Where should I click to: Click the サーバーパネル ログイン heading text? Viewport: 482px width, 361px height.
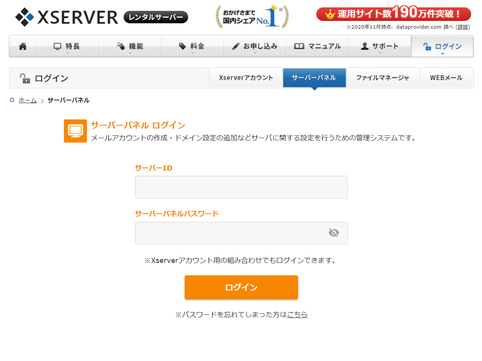138,125
